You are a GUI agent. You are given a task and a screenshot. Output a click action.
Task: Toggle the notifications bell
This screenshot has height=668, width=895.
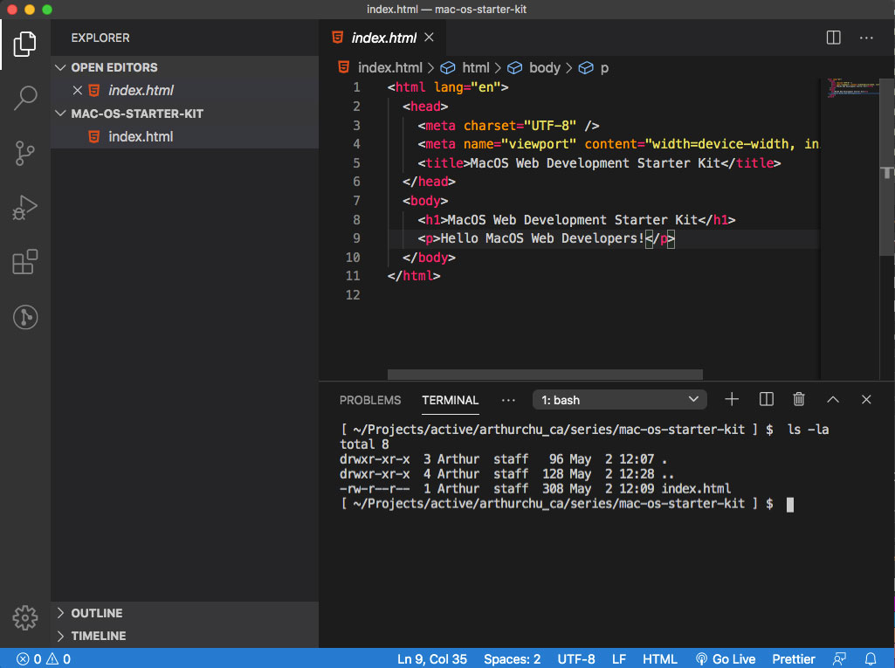coord(870,659)
